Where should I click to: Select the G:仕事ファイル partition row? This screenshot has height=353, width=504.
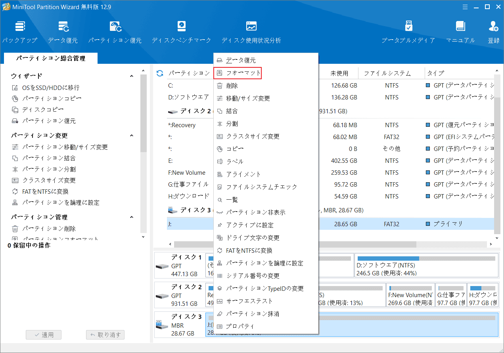pyautogui.click(x=331, y=185)
